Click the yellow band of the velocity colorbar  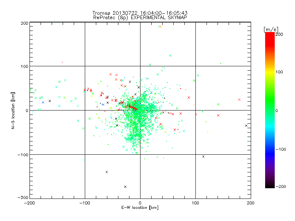click(x=270, y=72)
